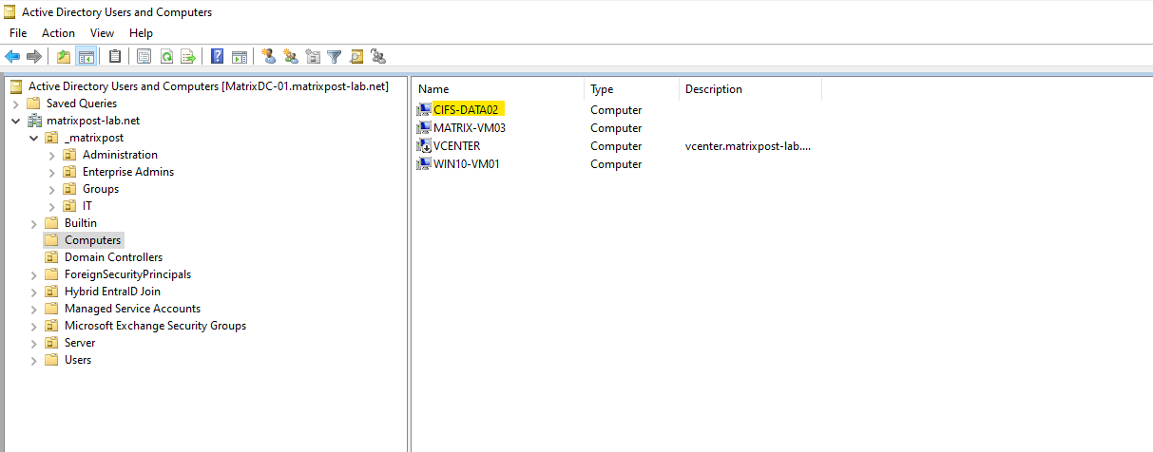Image resolution: width=1153 pixels, height=452 pixels.
Task: Select the WIN10-VM01 computer object
Action: pos(467,164)
